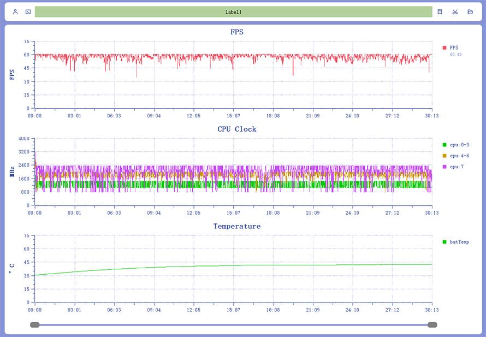
Task: Click the purple cpu:7 color square
Action: [x=444, y=167]
